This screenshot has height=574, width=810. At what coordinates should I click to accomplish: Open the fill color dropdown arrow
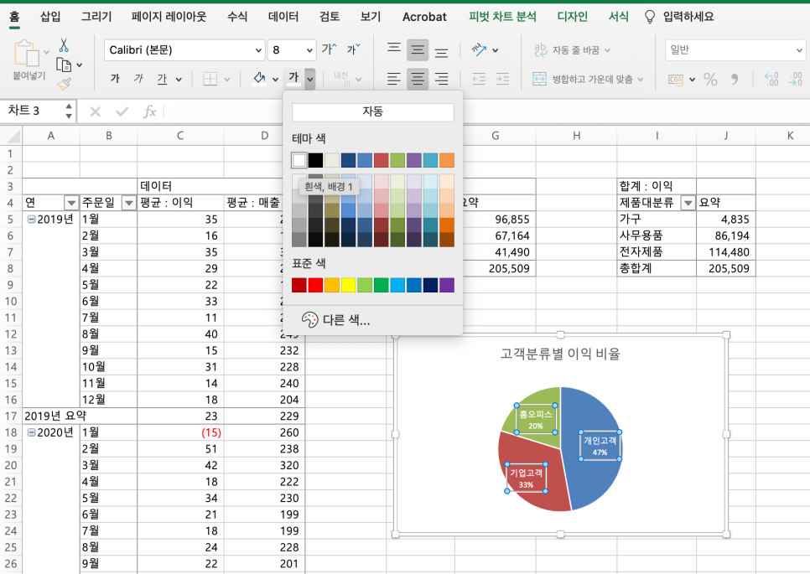(x=275, y=80)
